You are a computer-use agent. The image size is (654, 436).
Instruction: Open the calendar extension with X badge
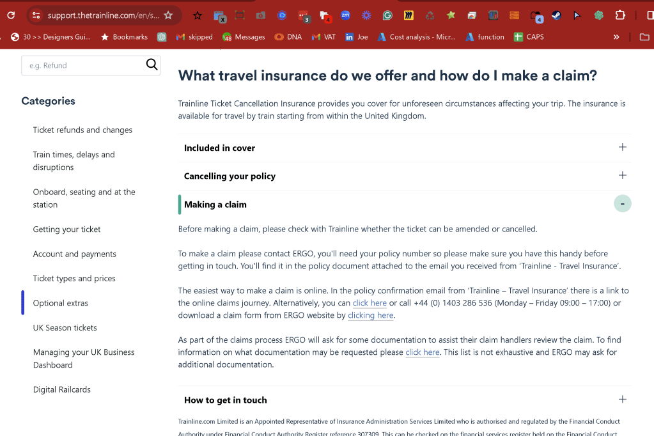coord(219,16)
